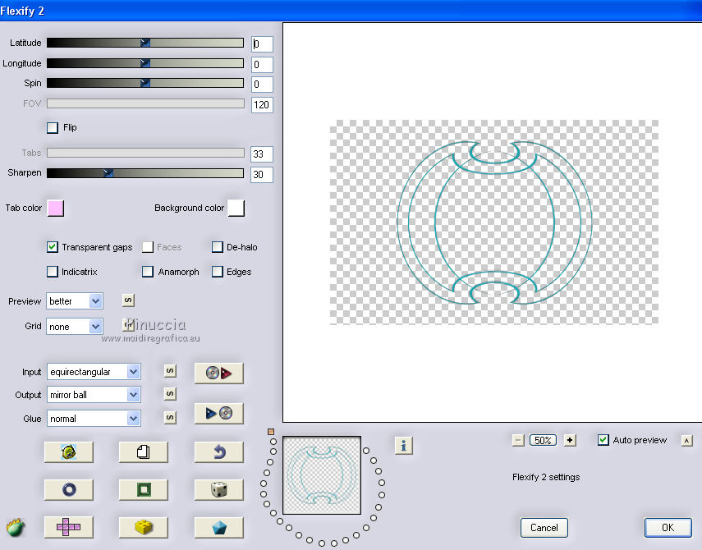Click the dice randomize button
Viewport: 702px width, 550px height.
tap(219, 489)
